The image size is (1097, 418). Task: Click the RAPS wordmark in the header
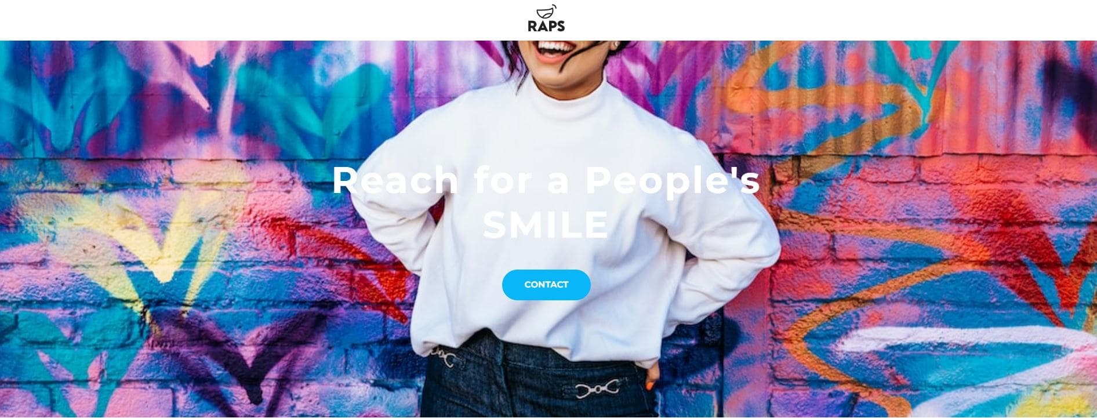click(546, 26)
